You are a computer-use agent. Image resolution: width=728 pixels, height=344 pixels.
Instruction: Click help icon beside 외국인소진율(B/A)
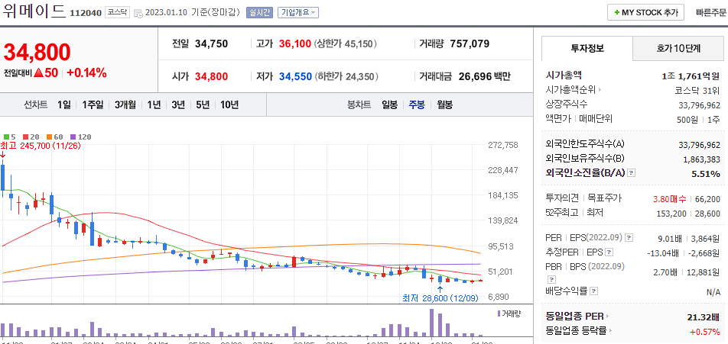click(x=632, y=173)
